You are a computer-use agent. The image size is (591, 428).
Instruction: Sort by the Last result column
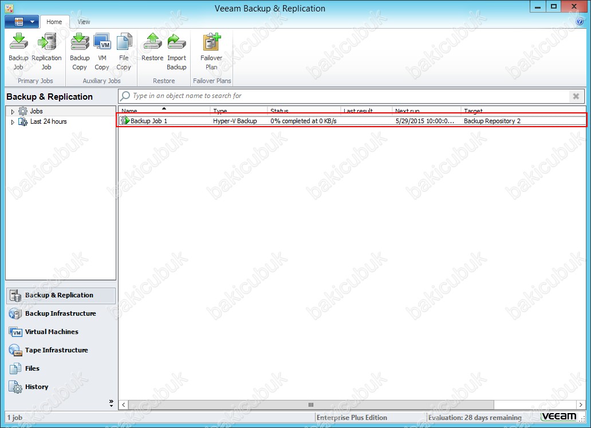point(367,110)
